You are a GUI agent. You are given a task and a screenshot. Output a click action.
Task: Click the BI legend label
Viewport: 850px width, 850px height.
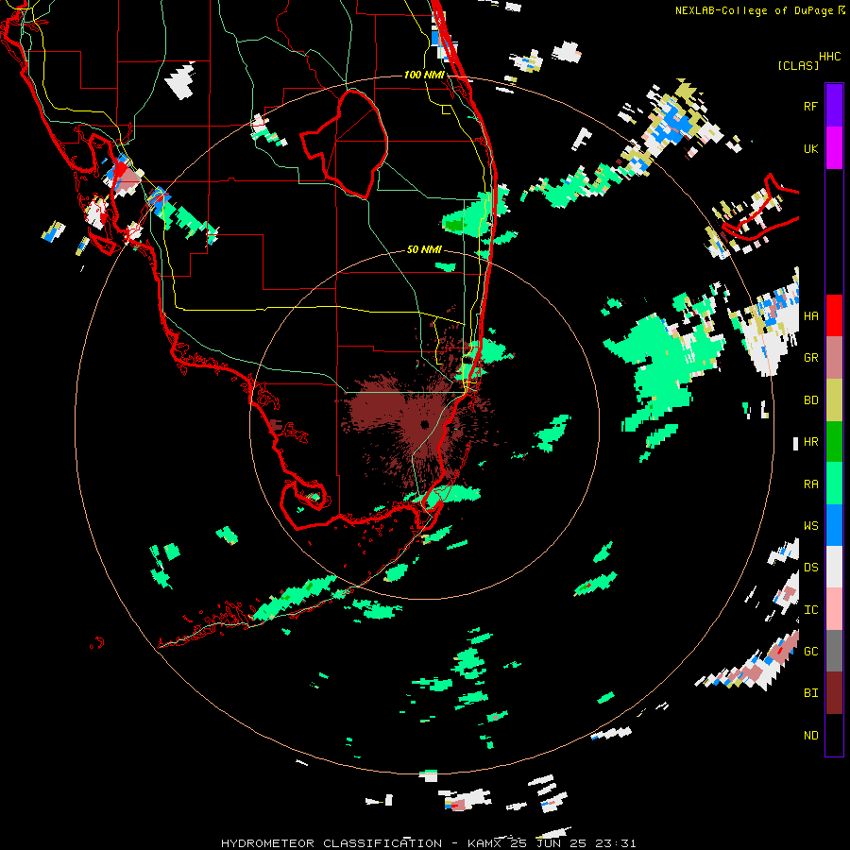pyautogui.click(x=810, y=693)
